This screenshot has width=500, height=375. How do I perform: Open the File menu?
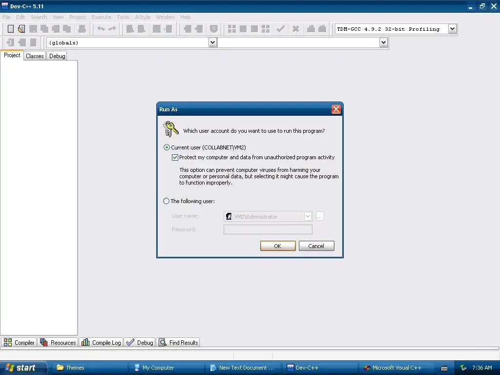pyautogui.click(x=6, y=17)
